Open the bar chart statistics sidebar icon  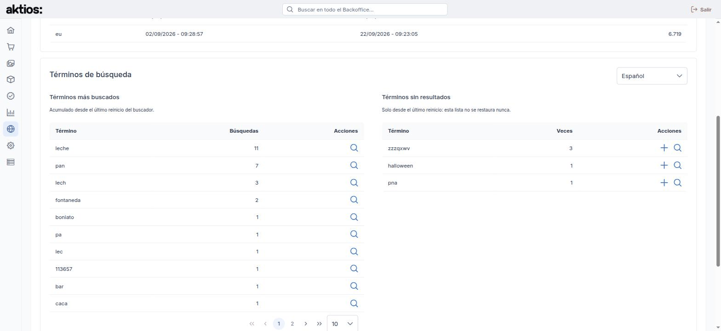[x=11, y=112]
